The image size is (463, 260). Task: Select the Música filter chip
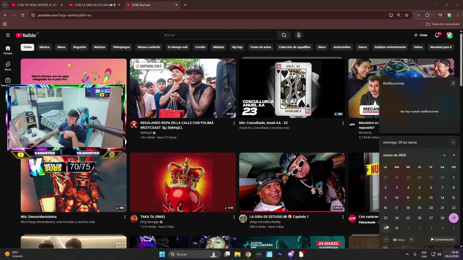coord(44,47)
